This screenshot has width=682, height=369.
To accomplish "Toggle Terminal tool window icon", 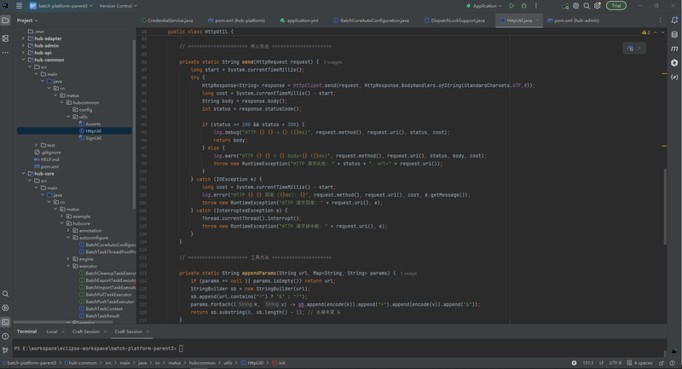I will coord(5,322).
